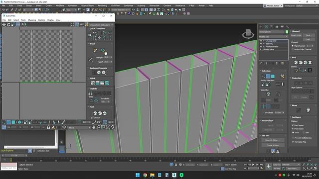Click the UV paint brush in Brush rollout
319x179 pixels.
(95, 50)
